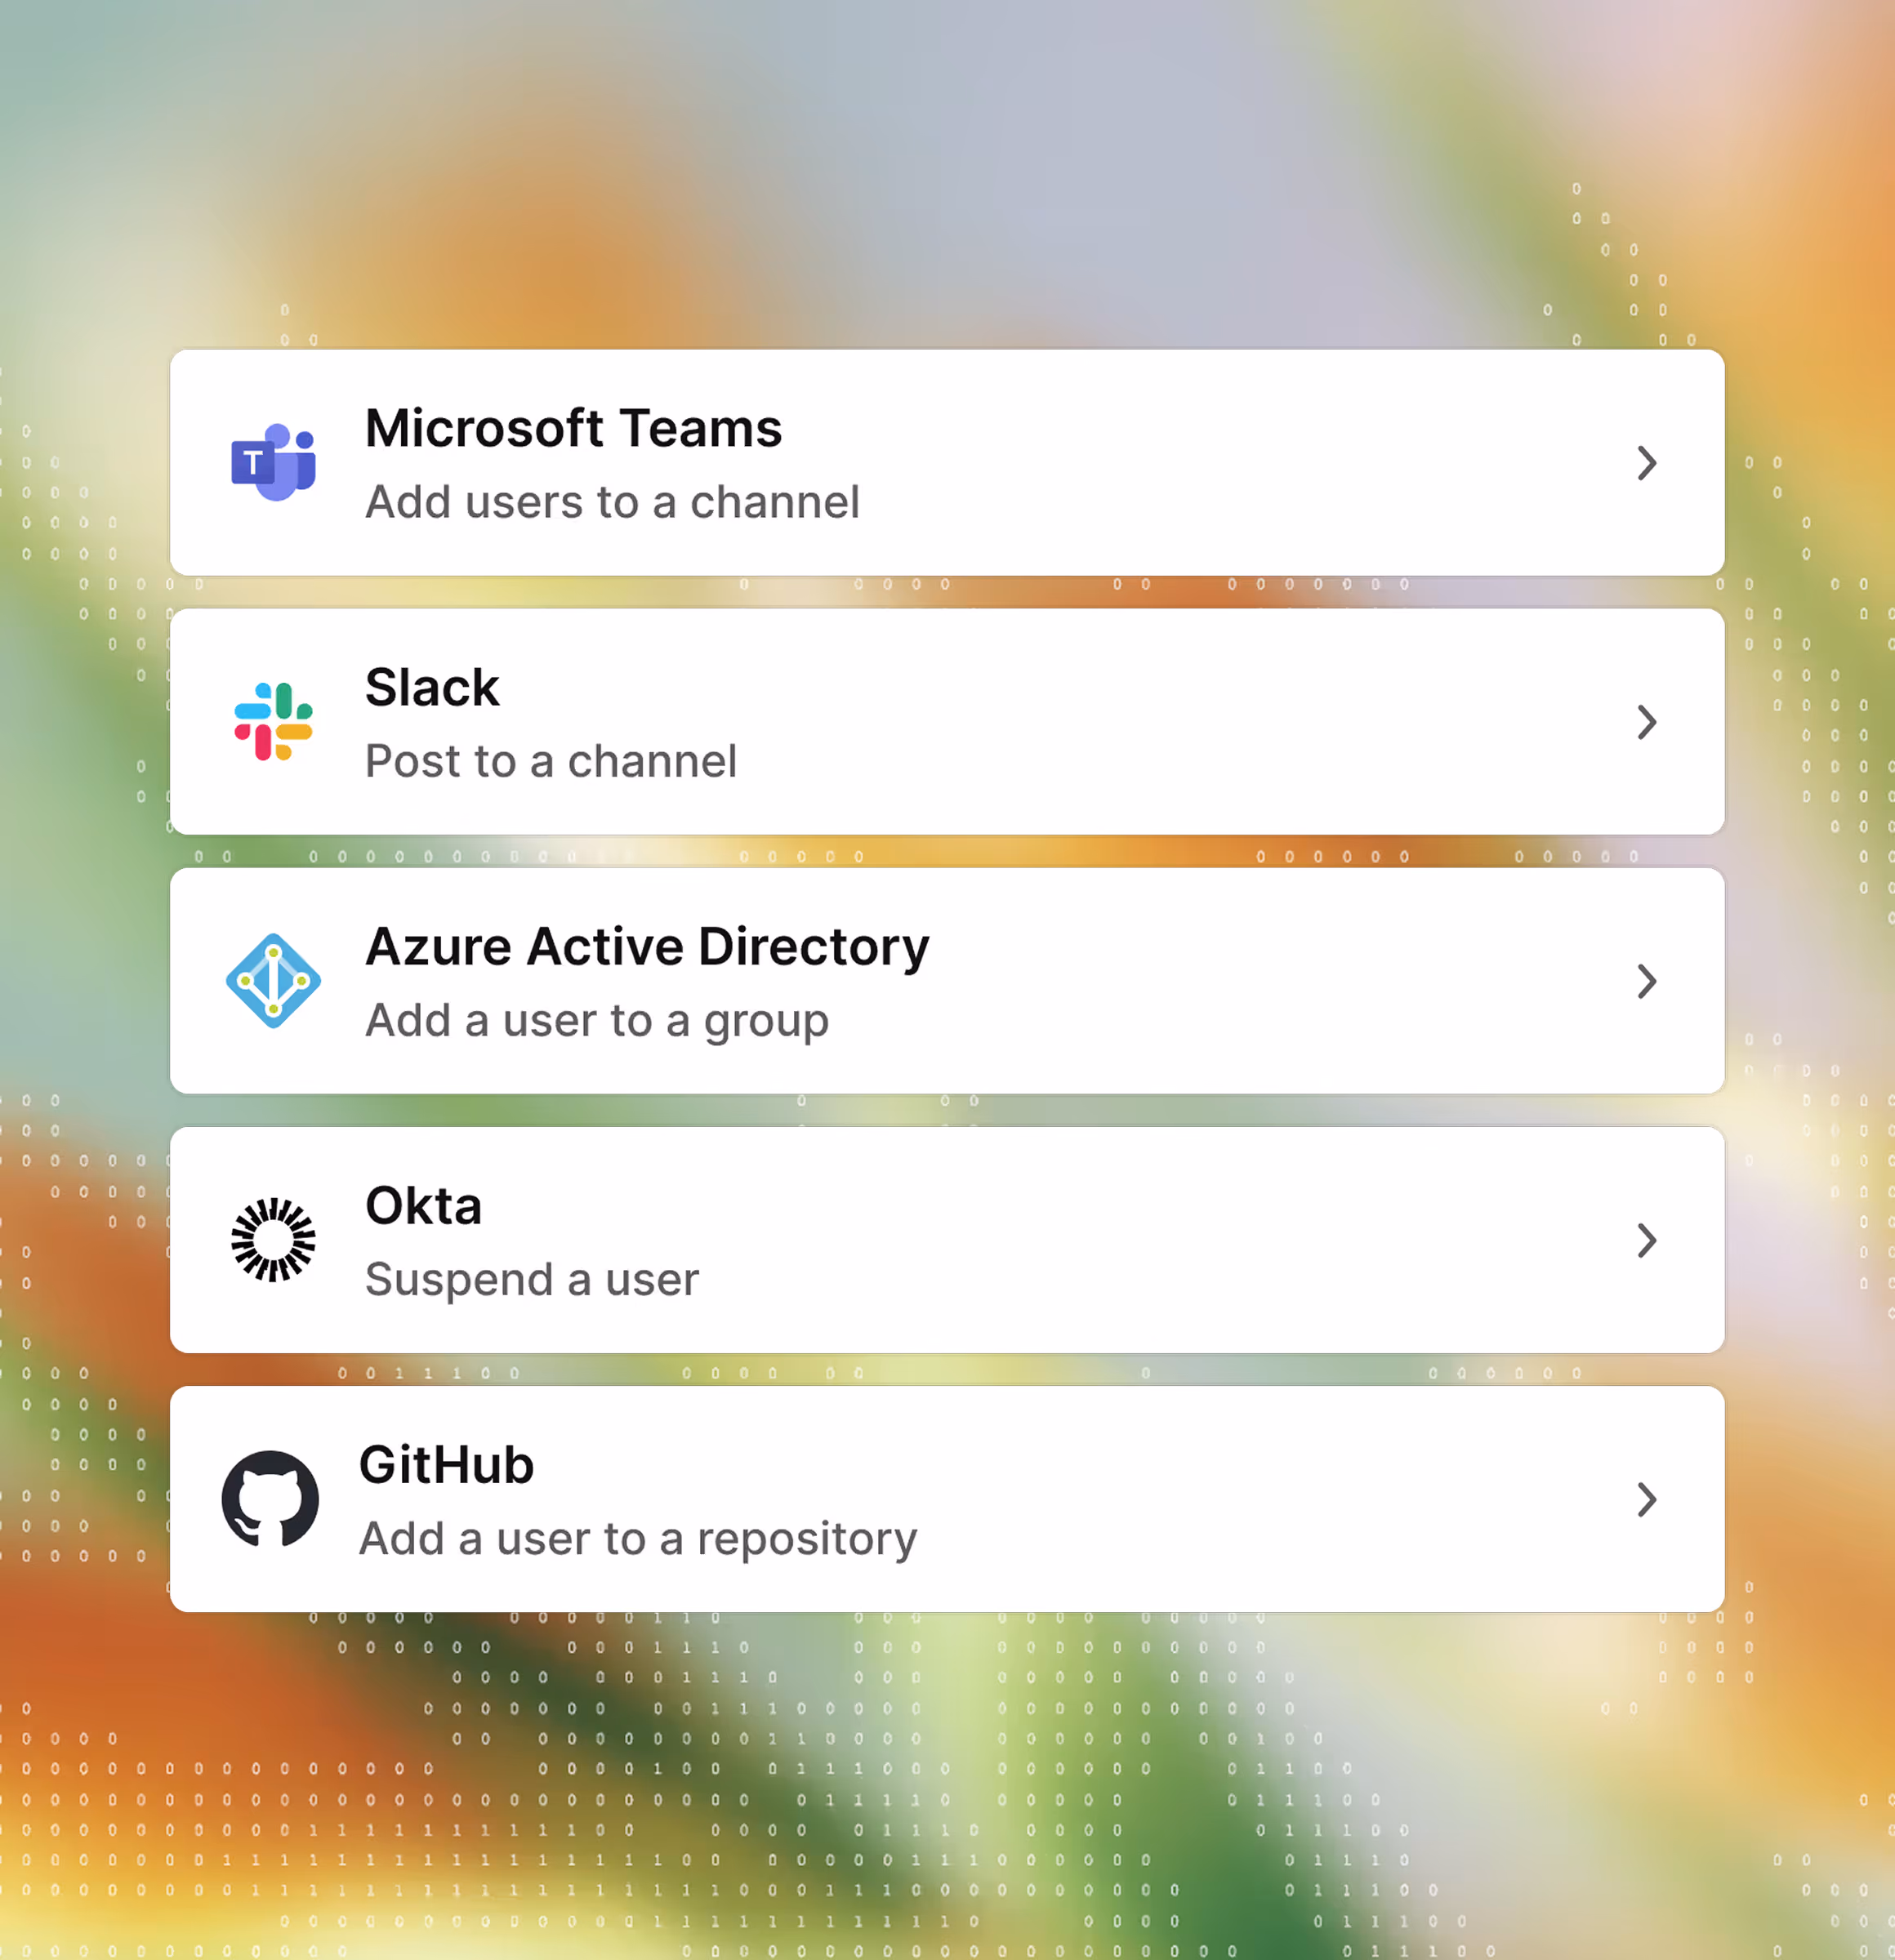
Task: Open the Azure Active Directory chevron arrow
Action: [1646, 981]
